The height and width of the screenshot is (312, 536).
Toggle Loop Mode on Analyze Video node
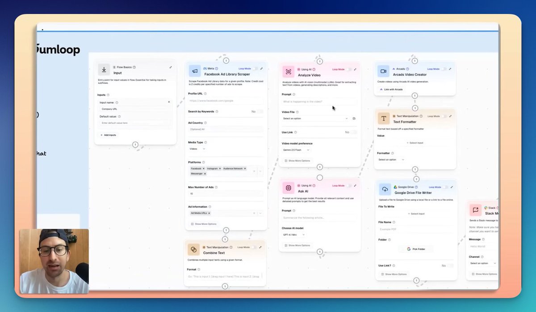(349, 70)
